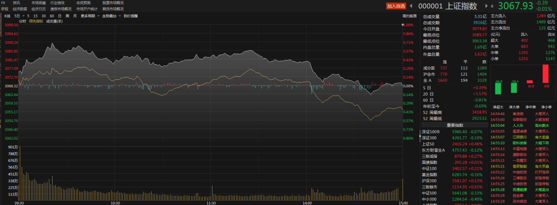Expand the 走势叠加 overlay dropdown
The image size is (557, 205).
click(x=120, y=16)
